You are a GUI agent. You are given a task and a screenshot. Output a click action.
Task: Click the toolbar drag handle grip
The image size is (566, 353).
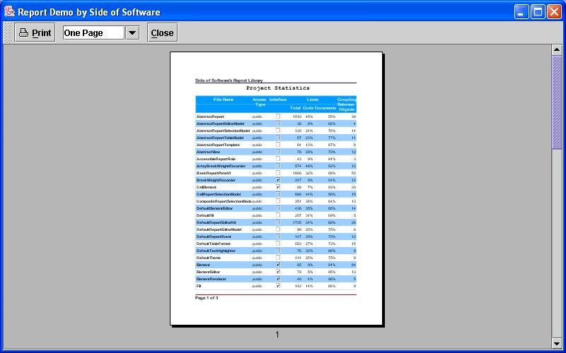pos(8,32)
